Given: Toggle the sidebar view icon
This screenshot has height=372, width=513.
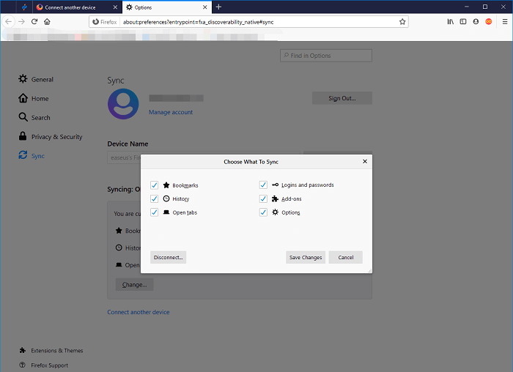Looking at the screenshot, I should 463,22.
